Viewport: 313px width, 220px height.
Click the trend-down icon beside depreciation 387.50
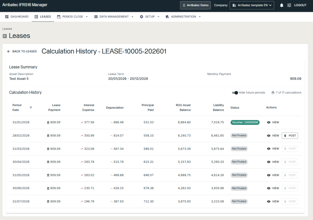[111, 201]
